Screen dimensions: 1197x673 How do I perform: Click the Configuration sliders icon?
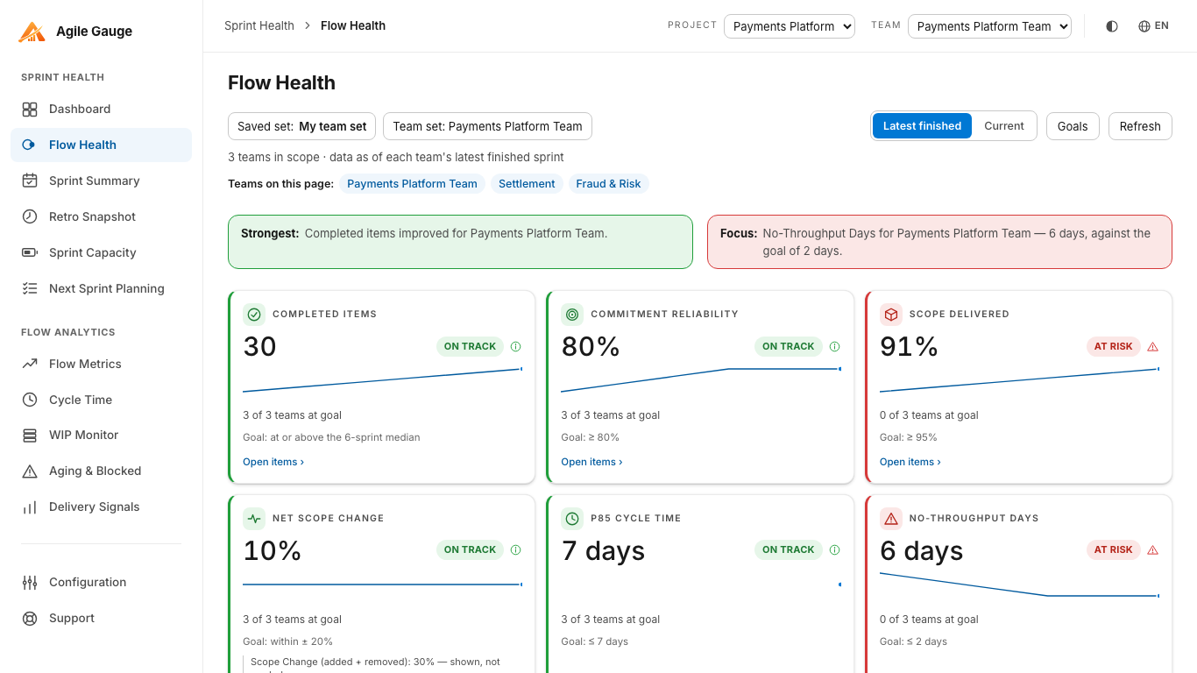tap(30, 583)
